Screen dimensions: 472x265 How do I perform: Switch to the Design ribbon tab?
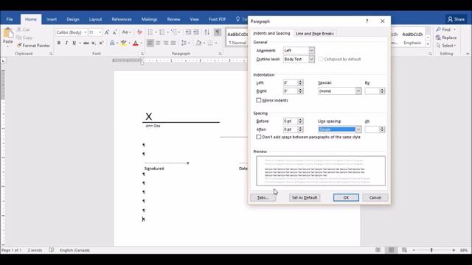pyautogui.click(x=73, y=19)
